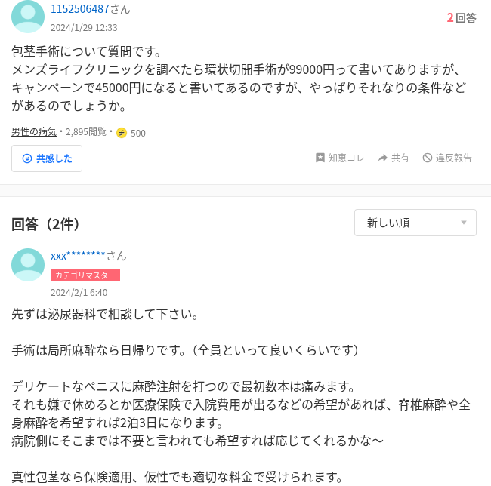Click the answerer's profile avatar icon
Viewport: 491px width, 486px height.
click(x=28, y=265)
